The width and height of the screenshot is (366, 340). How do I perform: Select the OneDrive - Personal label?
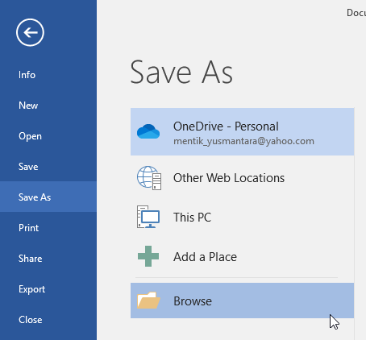pos(226,126)
